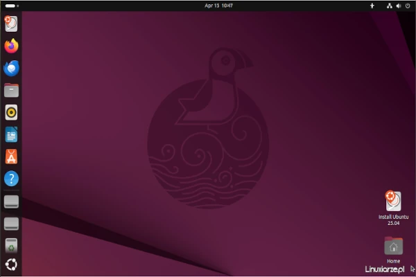This screenshot has width=416, height=277.
Task: Open the Trash in the dock
Action: [11, 246]
